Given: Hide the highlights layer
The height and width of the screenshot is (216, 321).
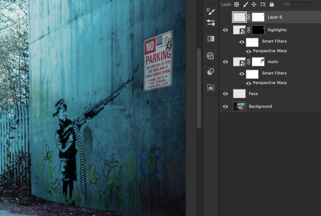Looking at the screenshot, I should point(225,30).
